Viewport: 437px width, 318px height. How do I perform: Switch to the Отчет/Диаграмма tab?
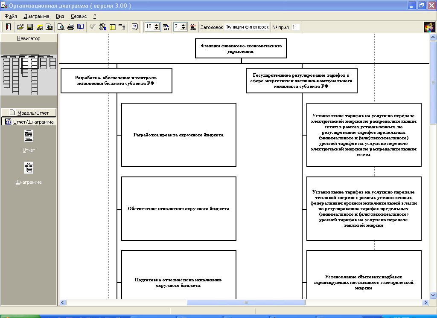click(29, 121)
